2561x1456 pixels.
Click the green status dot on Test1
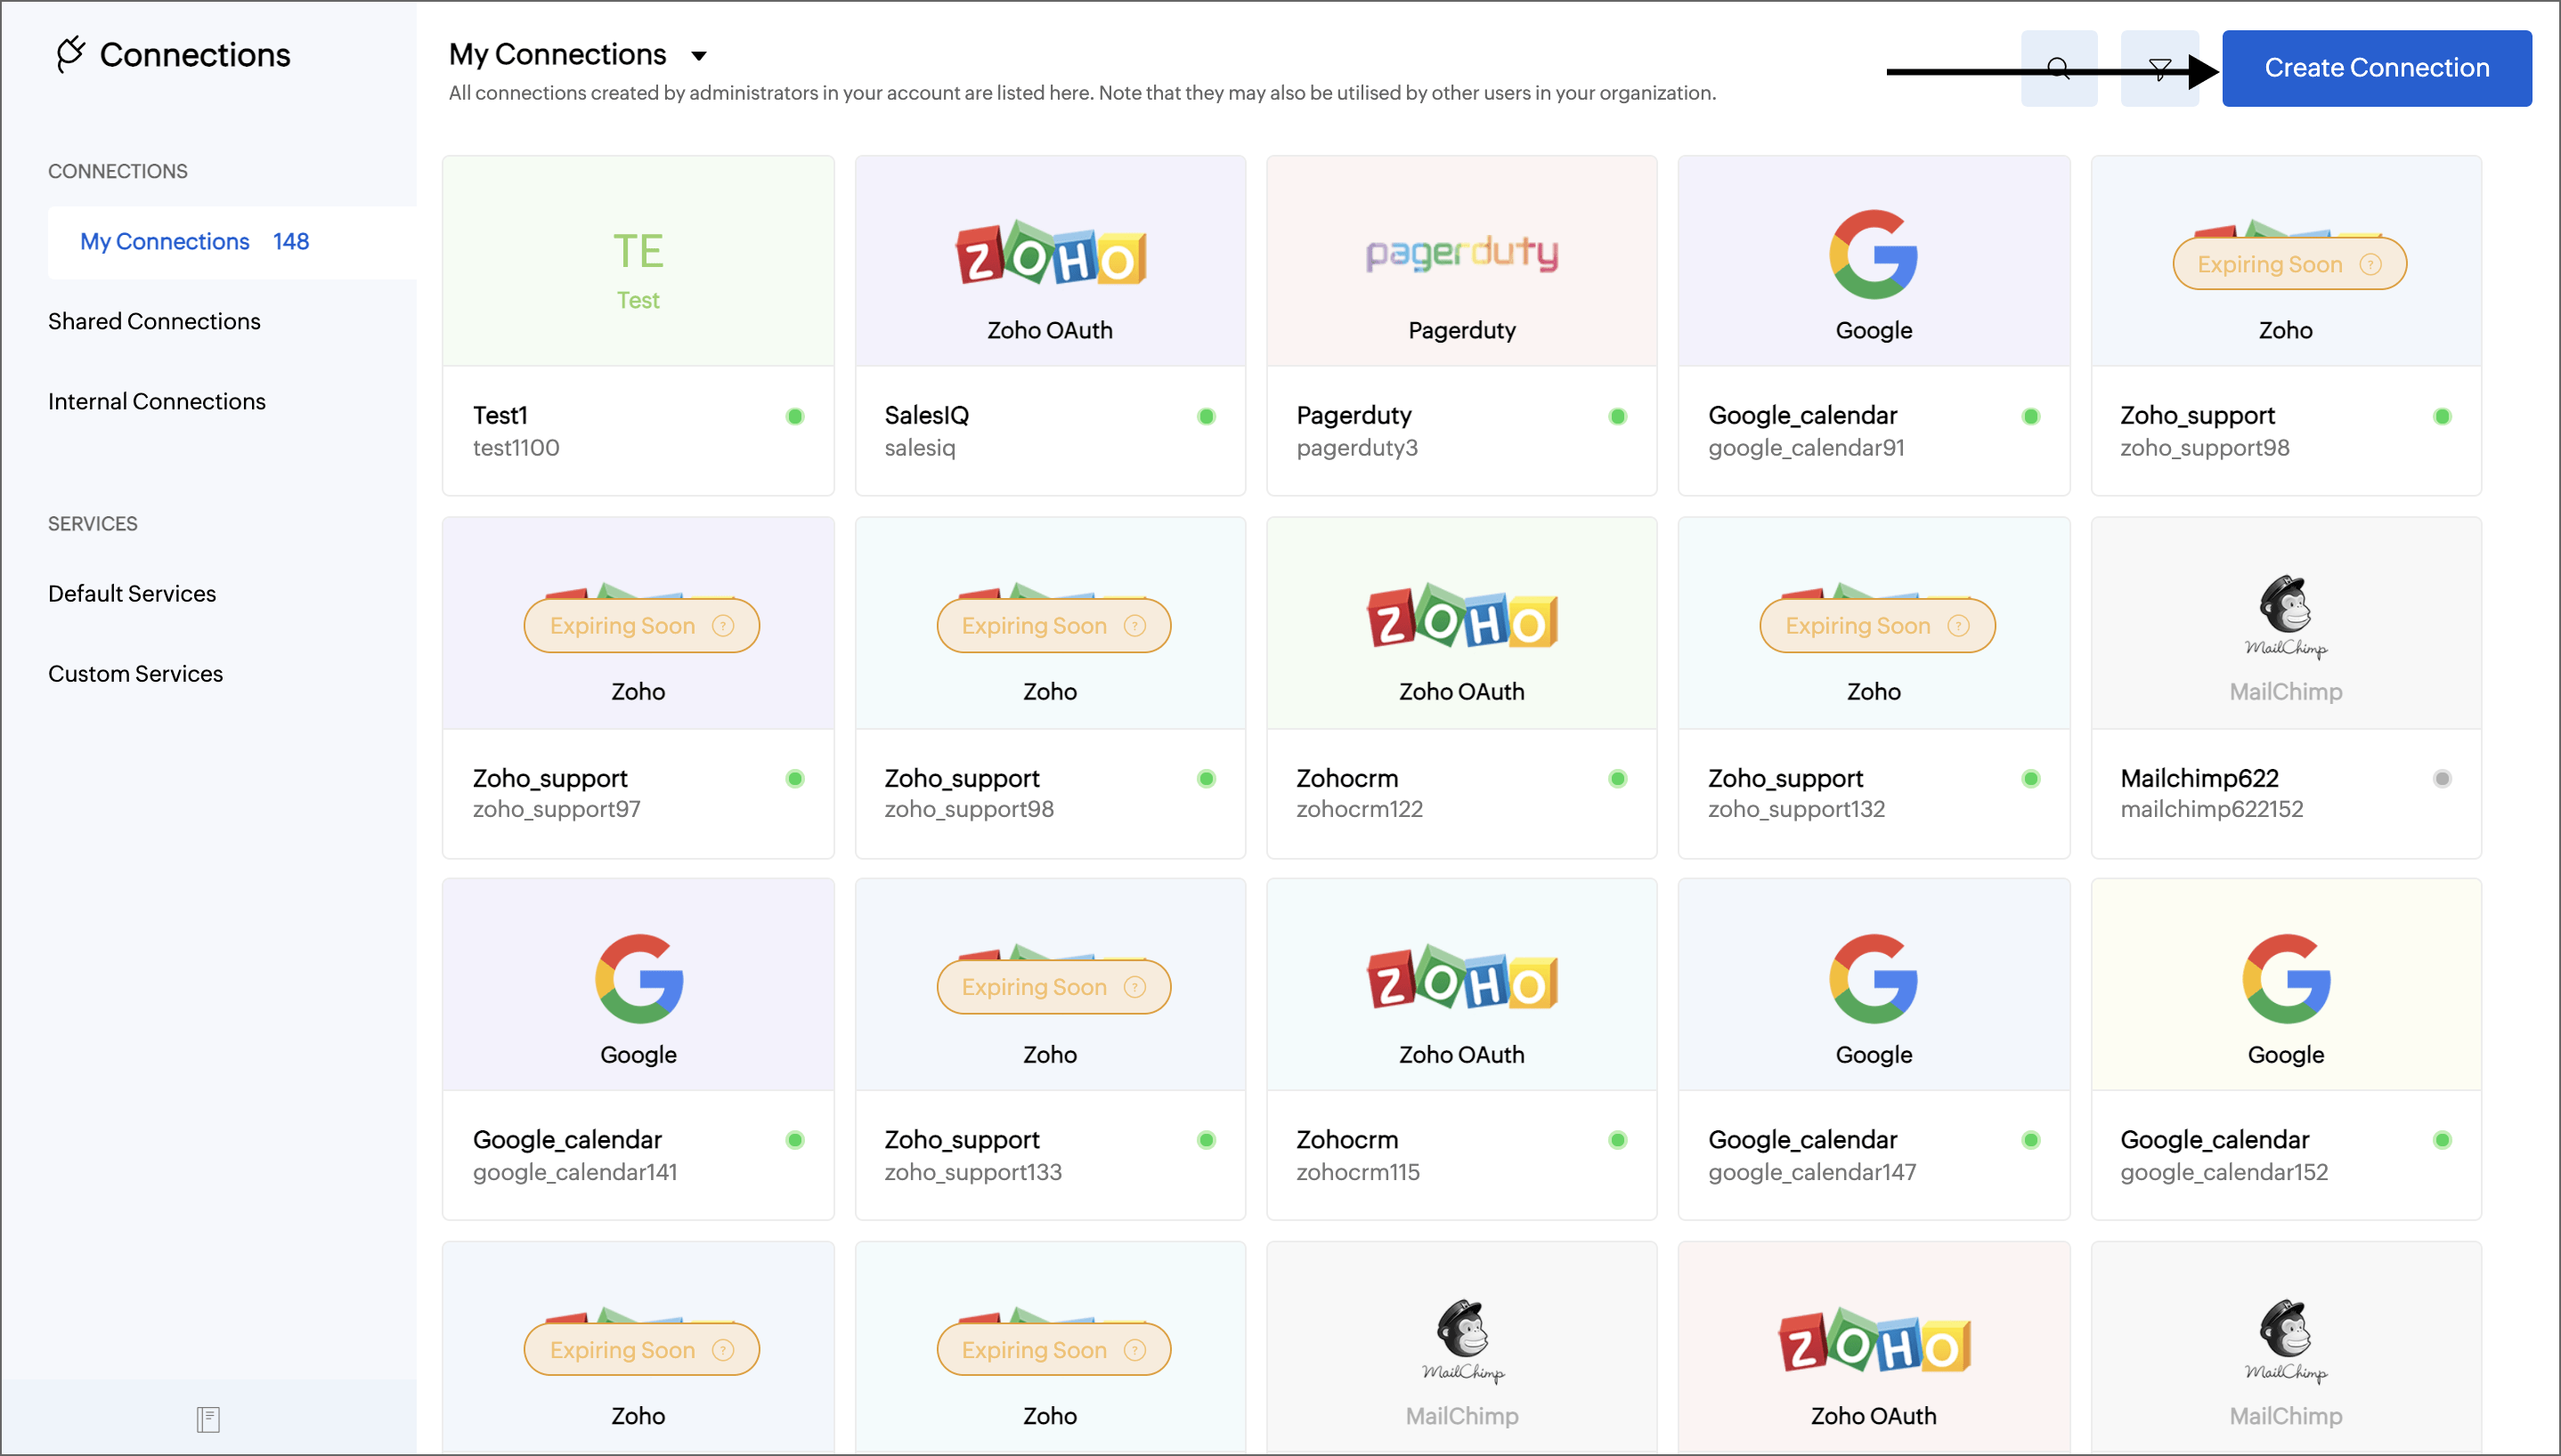coord(794,416)
